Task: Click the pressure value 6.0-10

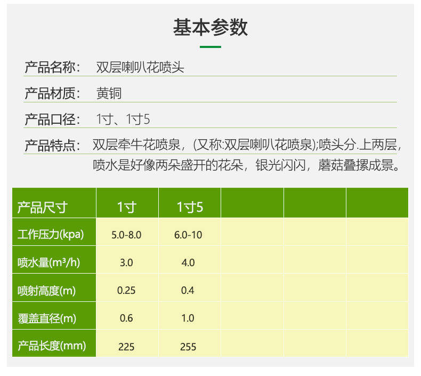Action: point(188,235)
